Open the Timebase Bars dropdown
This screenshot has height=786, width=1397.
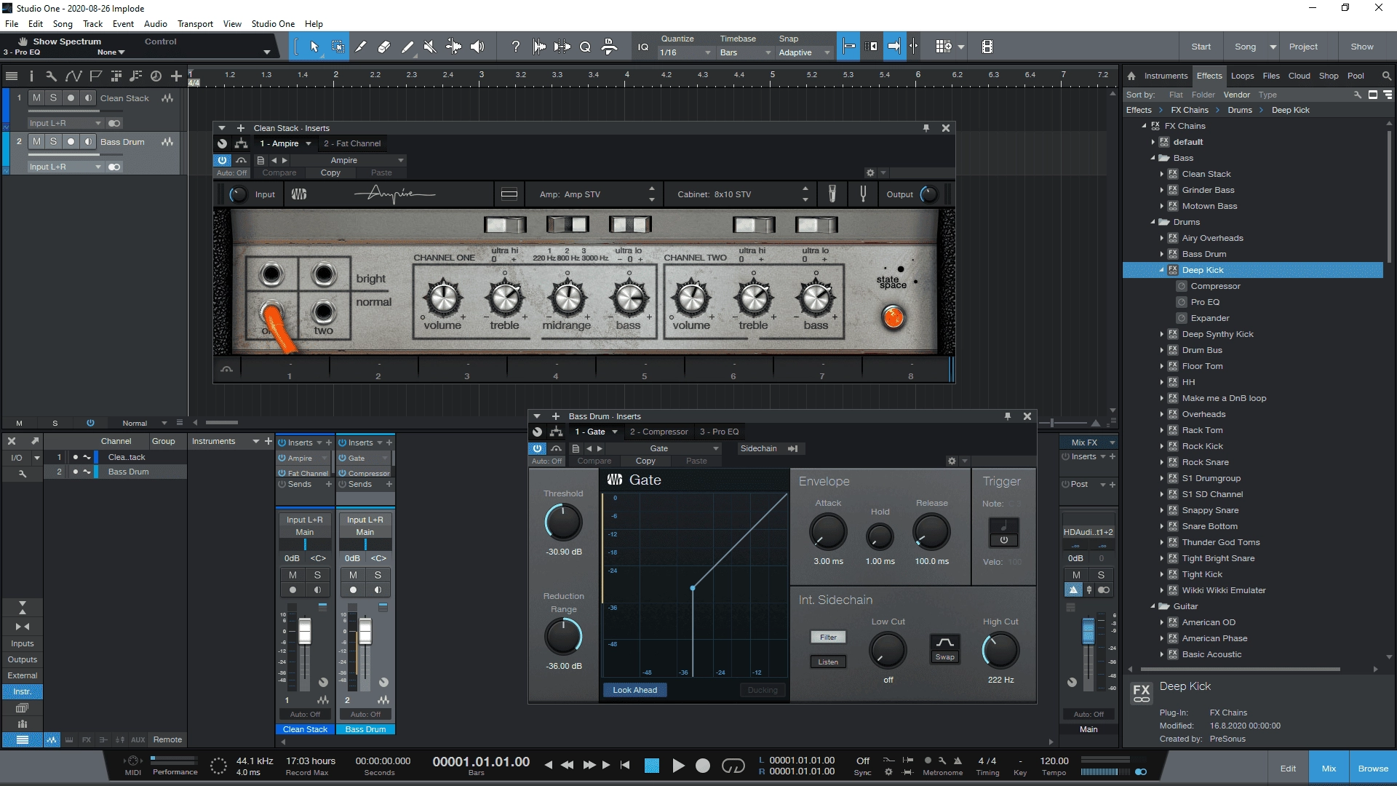745,52
